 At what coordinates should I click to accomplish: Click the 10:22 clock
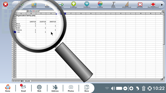[159, 88]
